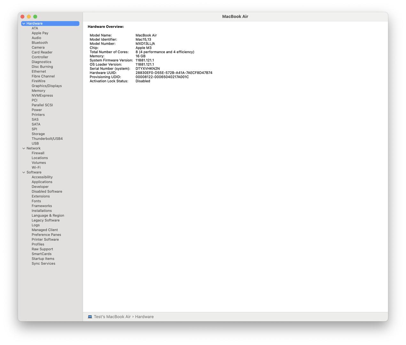Open Parallel SCSI item

(x=42, y=105)
